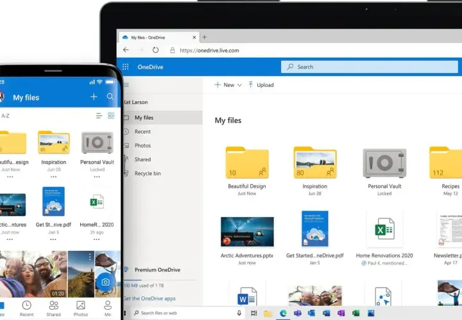Image resolution: width=462 pixels, height=320 pixels.
Task: Open File Explorer from the taskbar
Action: [x=268, y=313]
